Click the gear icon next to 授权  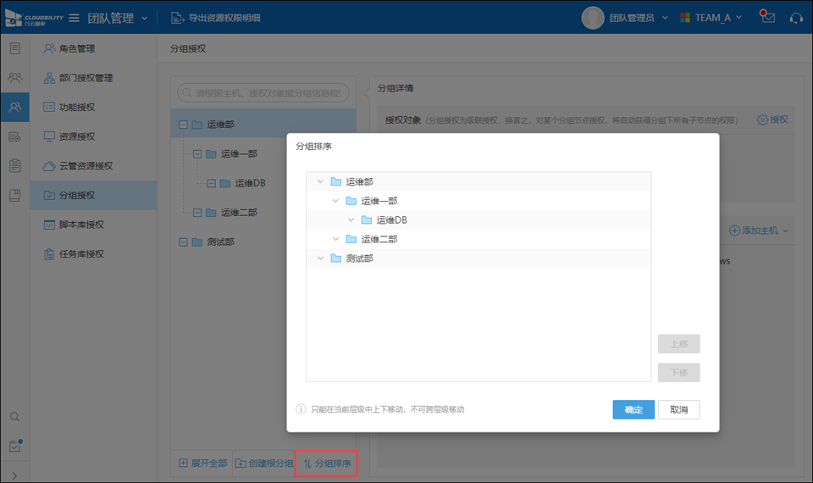click(761, 119)
